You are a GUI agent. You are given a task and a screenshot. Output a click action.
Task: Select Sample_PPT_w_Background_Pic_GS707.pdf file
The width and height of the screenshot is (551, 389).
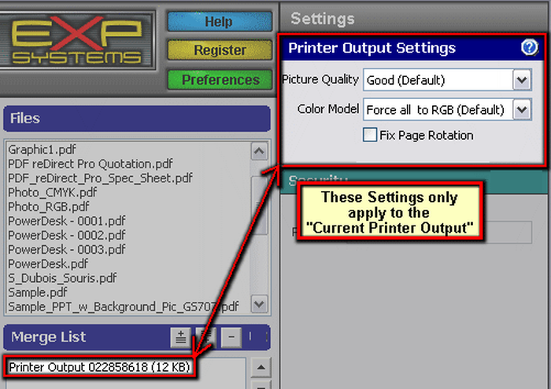click(x=124, y=306)
